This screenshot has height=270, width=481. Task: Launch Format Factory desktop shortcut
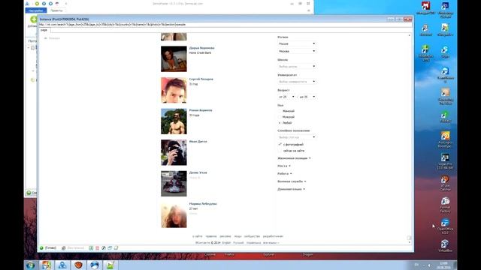pyautogui.click(x=445, y=205)
